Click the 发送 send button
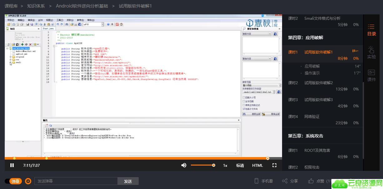Viewport: 383px width, 189px height. point(128,181)
